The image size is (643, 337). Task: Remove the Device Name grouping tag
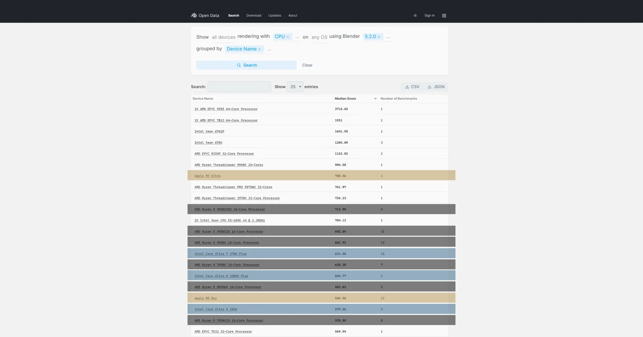(260, 49)
